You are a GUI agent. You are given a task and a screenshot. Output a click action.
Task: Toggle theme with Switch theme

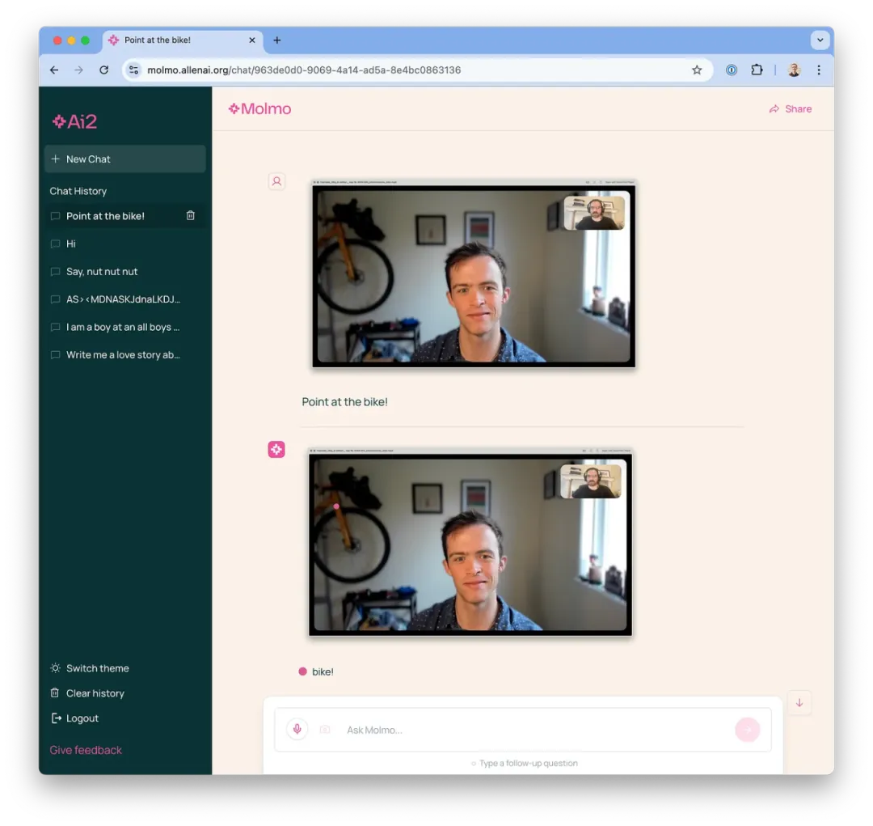pyautogui.click(x=90, y=668)
